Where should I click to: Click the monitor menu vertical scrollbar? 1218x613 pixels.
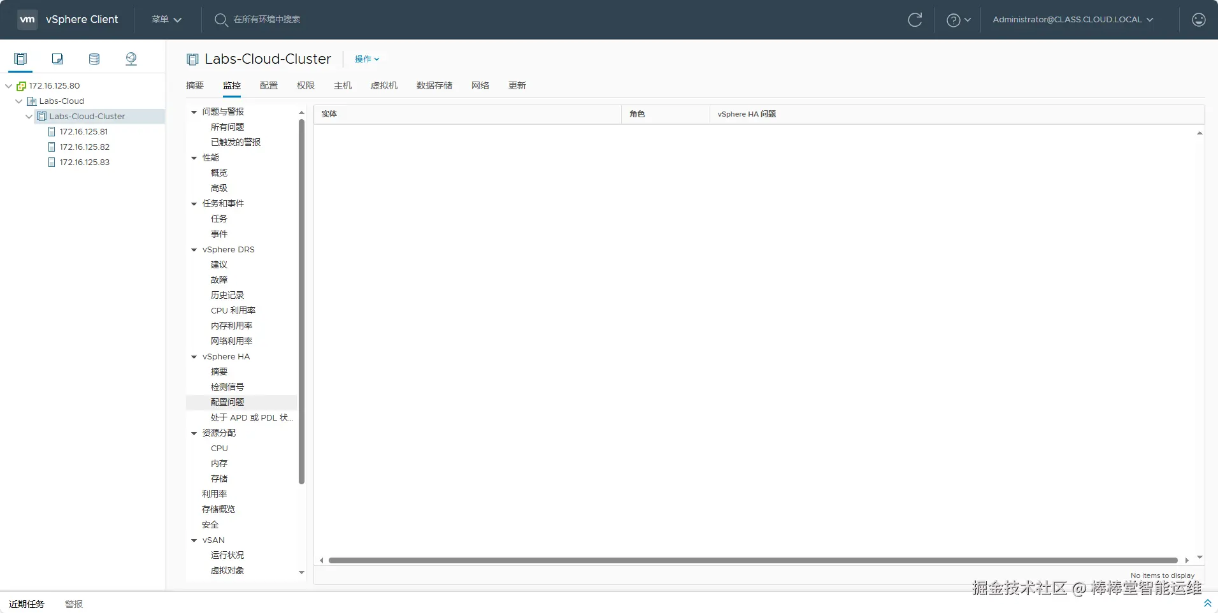(301, 302)
